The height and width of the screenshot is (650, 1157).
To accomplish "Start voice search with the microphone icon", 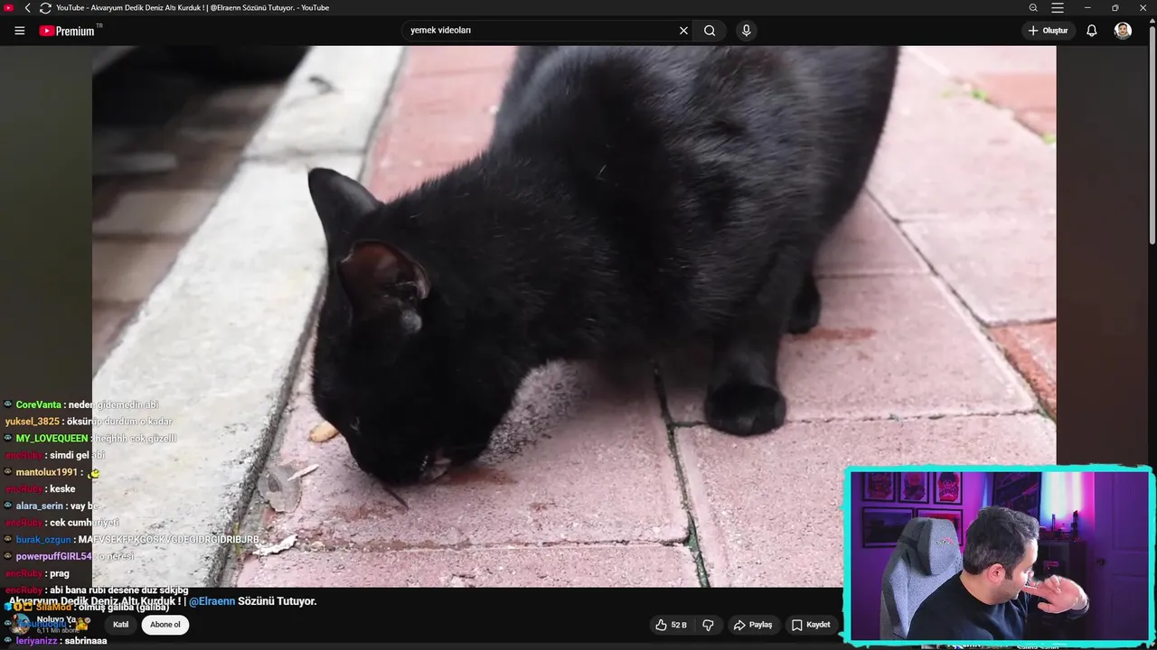I will point(746,31).
